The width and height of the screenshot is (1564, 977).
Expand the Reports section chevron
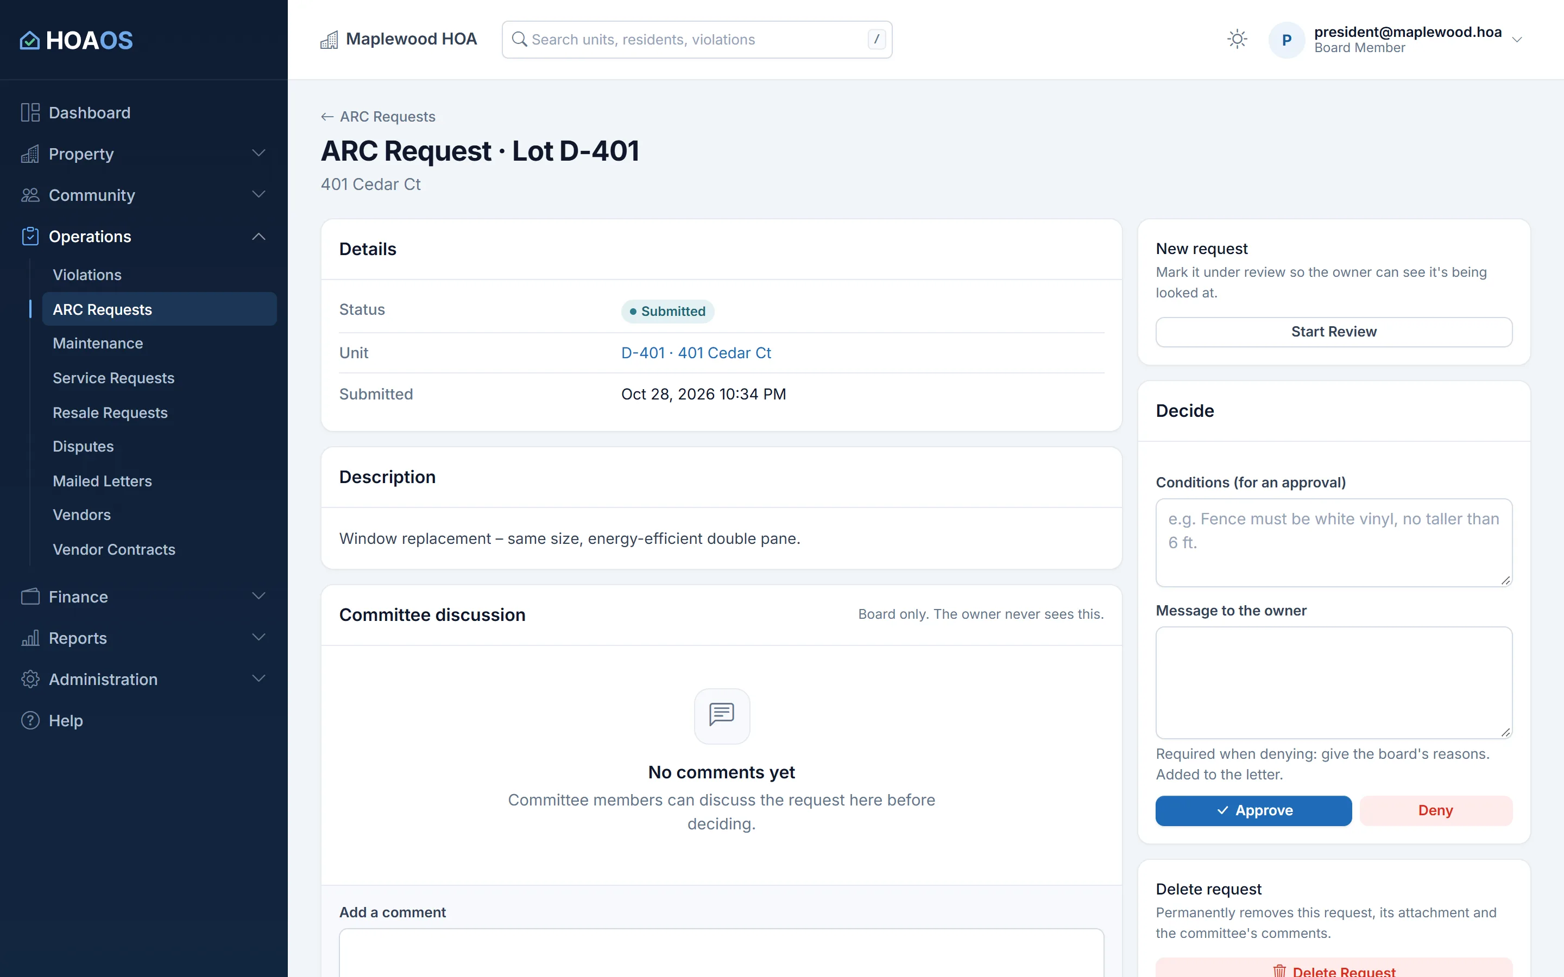coord(258,638)
